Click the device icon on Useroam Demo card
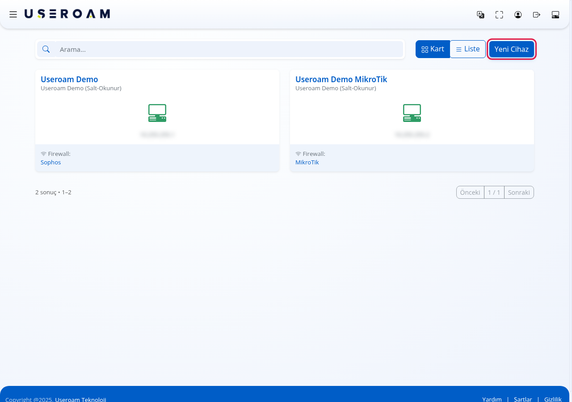 point(157,113)
